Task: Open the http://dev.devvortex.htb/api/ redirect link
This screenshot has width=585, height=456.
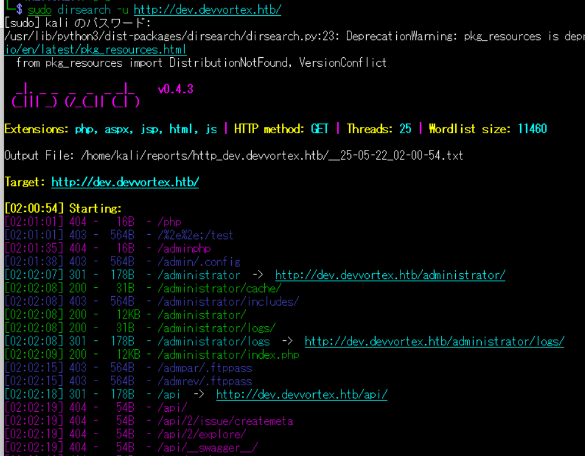Action: point(301,395)
